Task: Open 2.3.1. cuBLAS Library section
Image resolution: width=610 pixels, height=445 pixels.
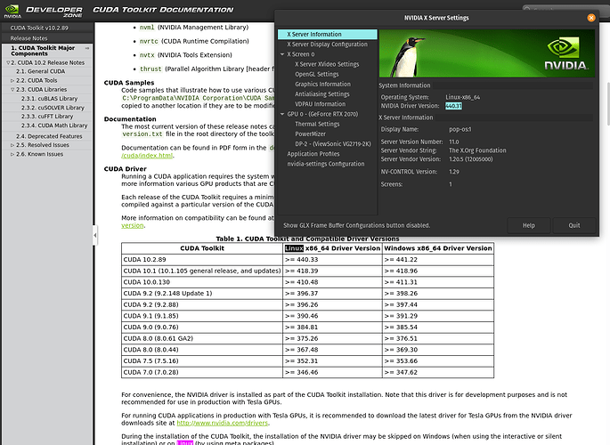Action: point(49,99)
